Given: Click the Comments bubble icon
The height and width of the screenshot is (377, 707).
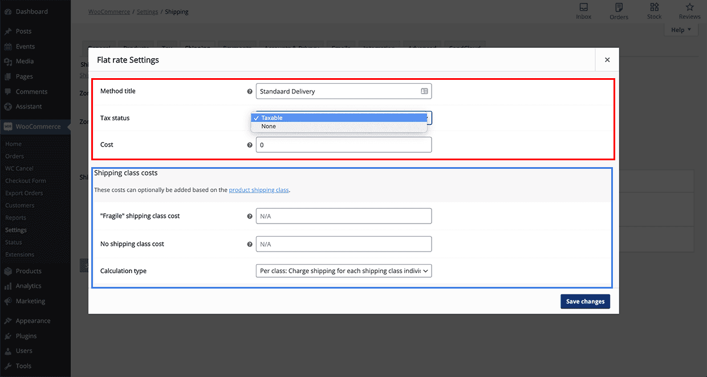Looking at the screenshot, I should [x=7, y=91].
